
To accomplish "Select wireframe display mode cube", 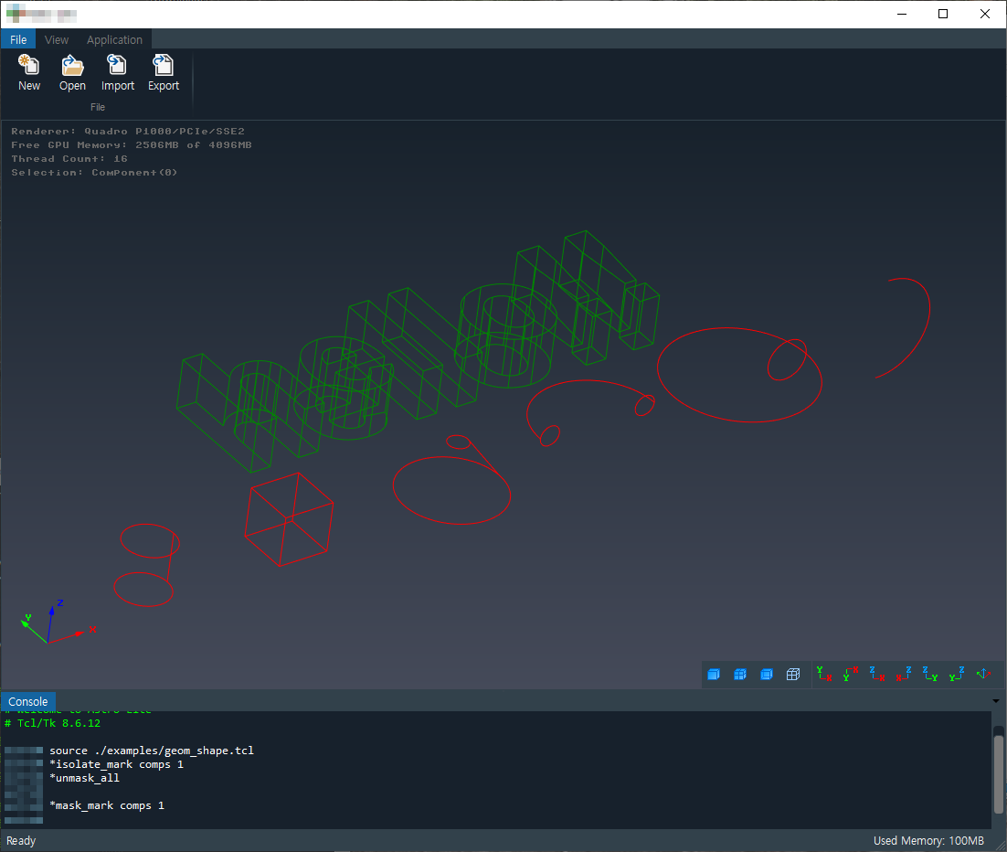I will tap(793, 674).
